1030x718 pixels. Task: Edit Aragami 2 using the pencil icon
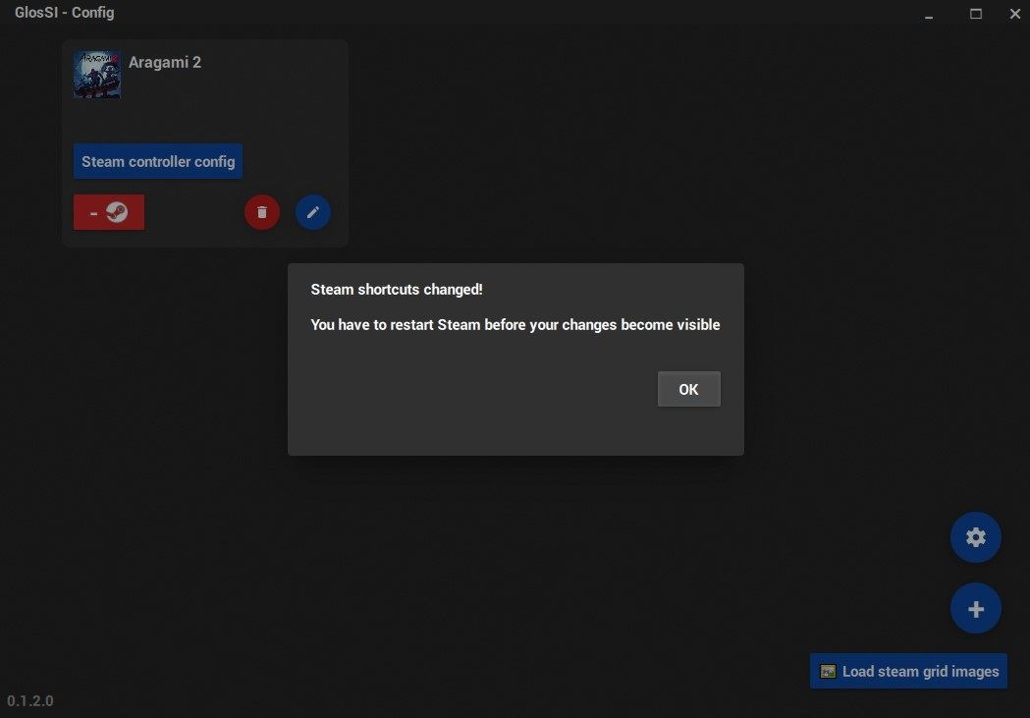point(312,211)
